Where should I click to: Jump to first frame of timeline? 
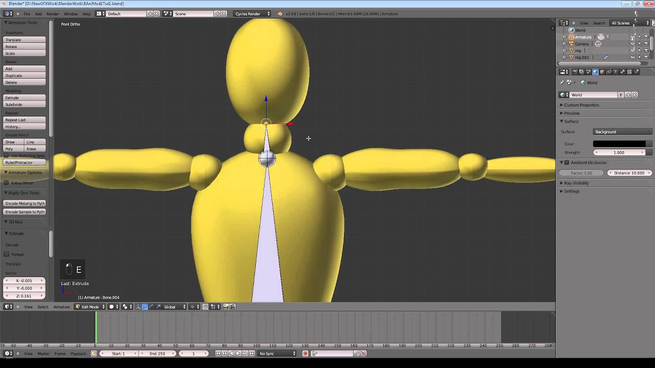coord(218,353)
